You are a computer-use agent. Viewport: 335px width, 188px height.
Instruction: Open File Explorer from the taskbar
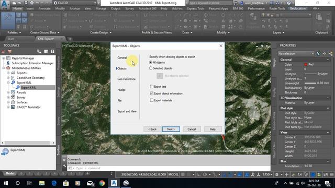click(42, 183)
